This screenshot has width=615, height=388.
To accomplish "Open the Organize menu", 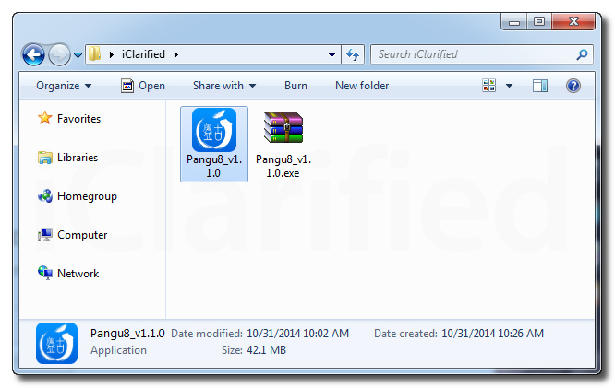I will click(64, 86).
